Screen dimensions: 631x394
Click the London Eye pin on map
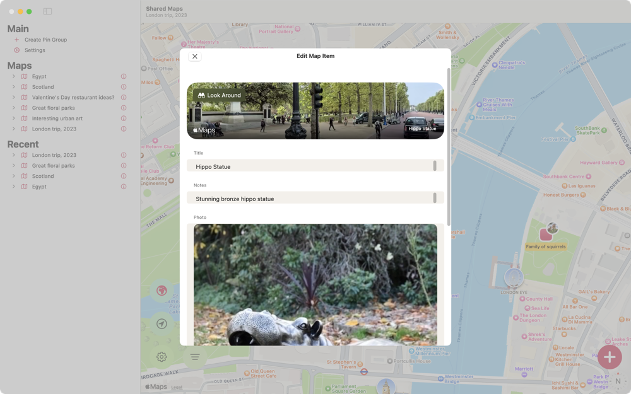pos(514,277)
